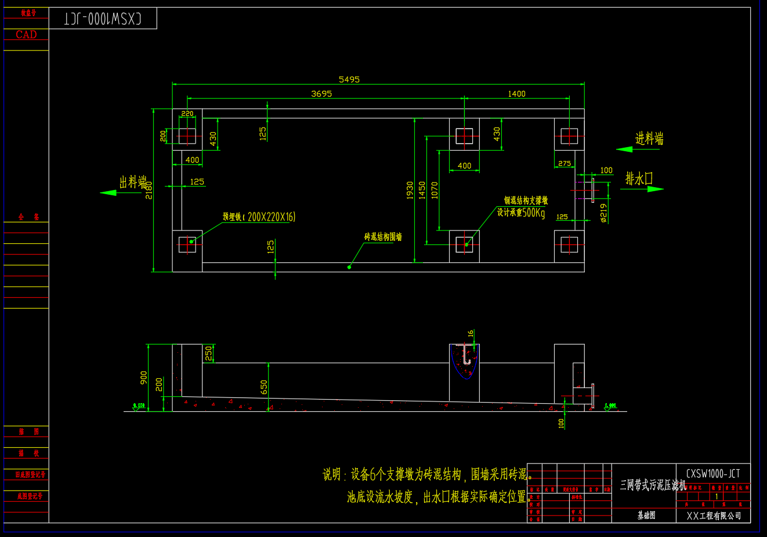Select the drain pipe flange in plan view

(x=592, y=189)
